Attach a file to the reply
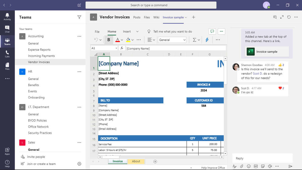 [242, 166]
